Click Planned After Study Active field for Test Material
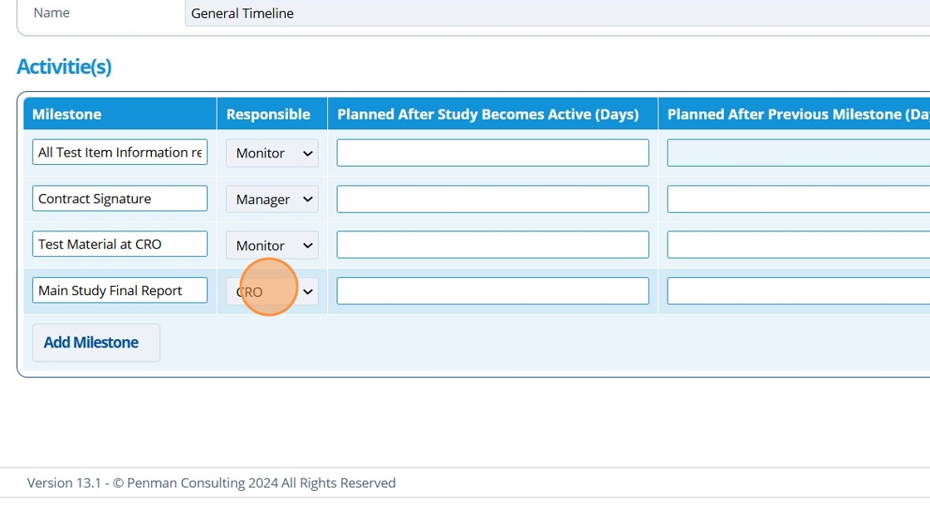This screenshot has height=519, width=930. pyautogui.click(x=492, y=245)
